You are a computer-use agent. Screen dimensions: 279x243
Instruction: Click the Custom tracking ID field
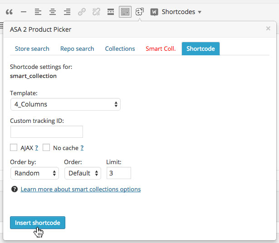pyautogui.click(x=47, y=132)
